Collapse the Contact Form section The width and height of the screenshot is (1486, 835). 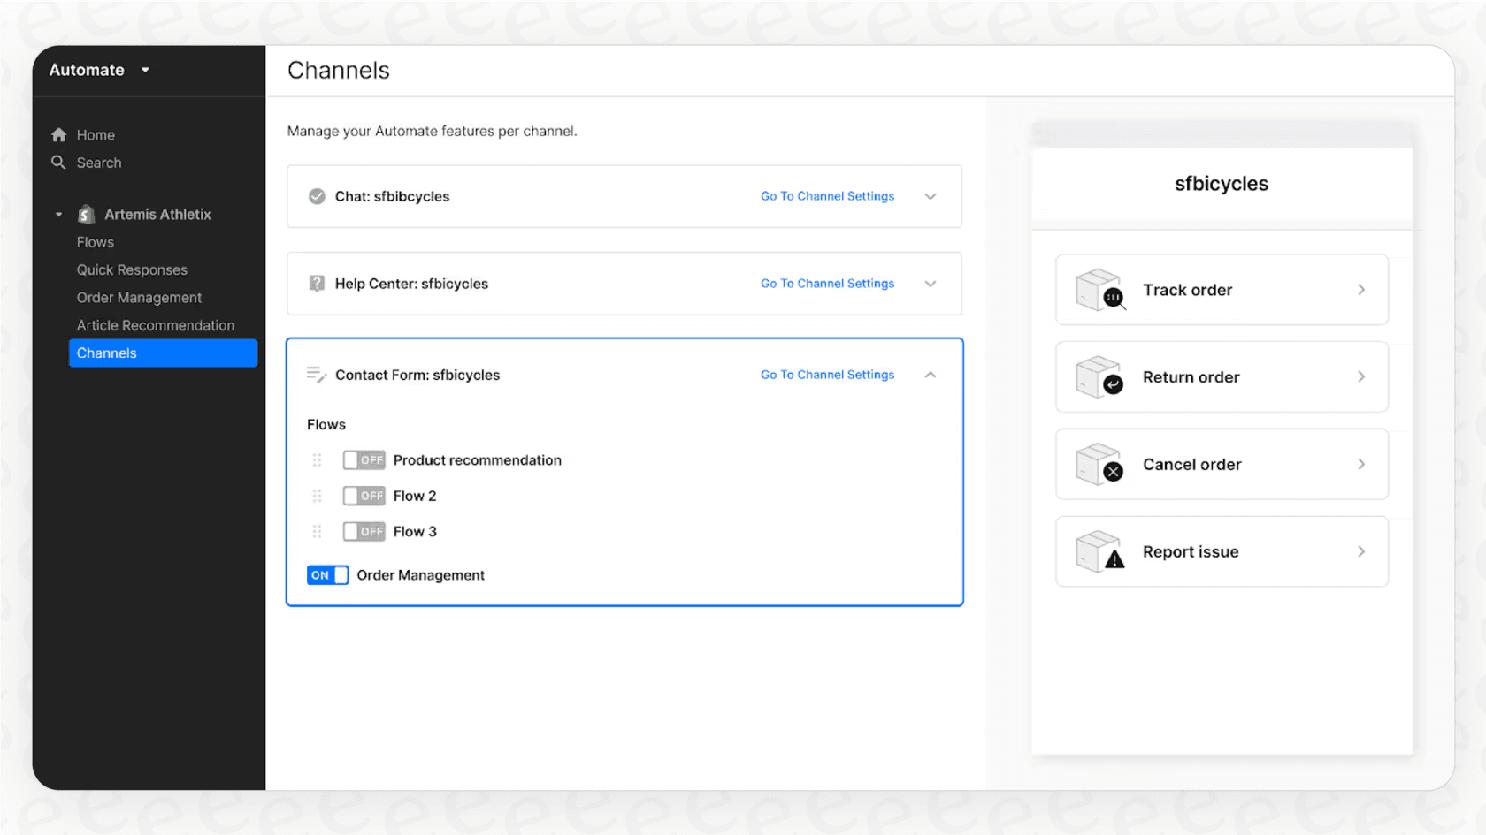click(x=931, y=374)
